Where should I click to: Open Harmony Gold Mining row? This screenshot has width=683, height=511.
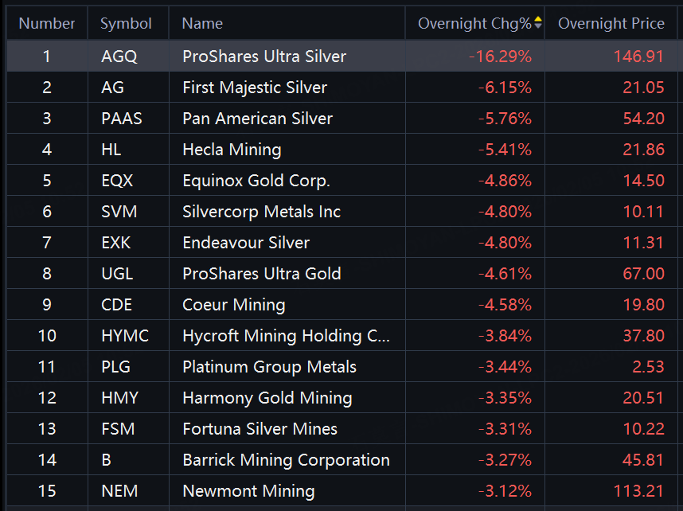267,398
